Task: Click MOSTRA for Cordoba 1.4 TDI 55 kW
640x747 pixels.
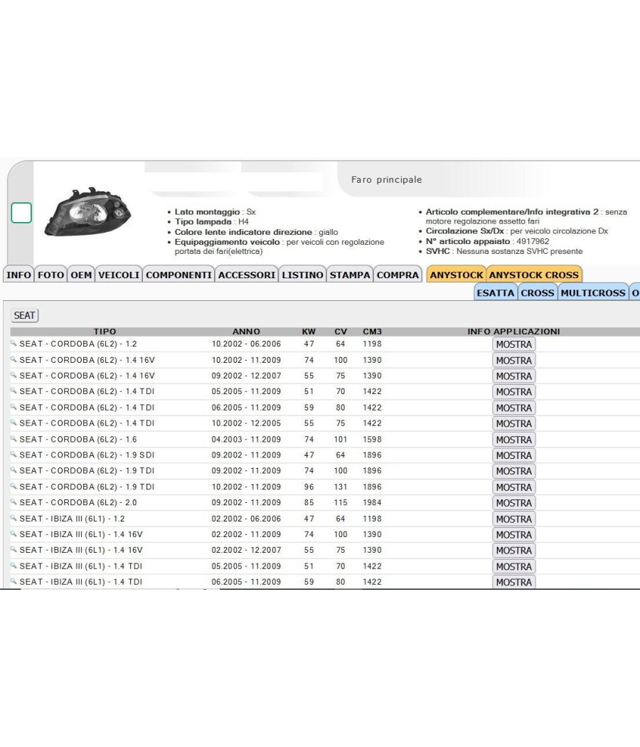Action: (514, 424)
